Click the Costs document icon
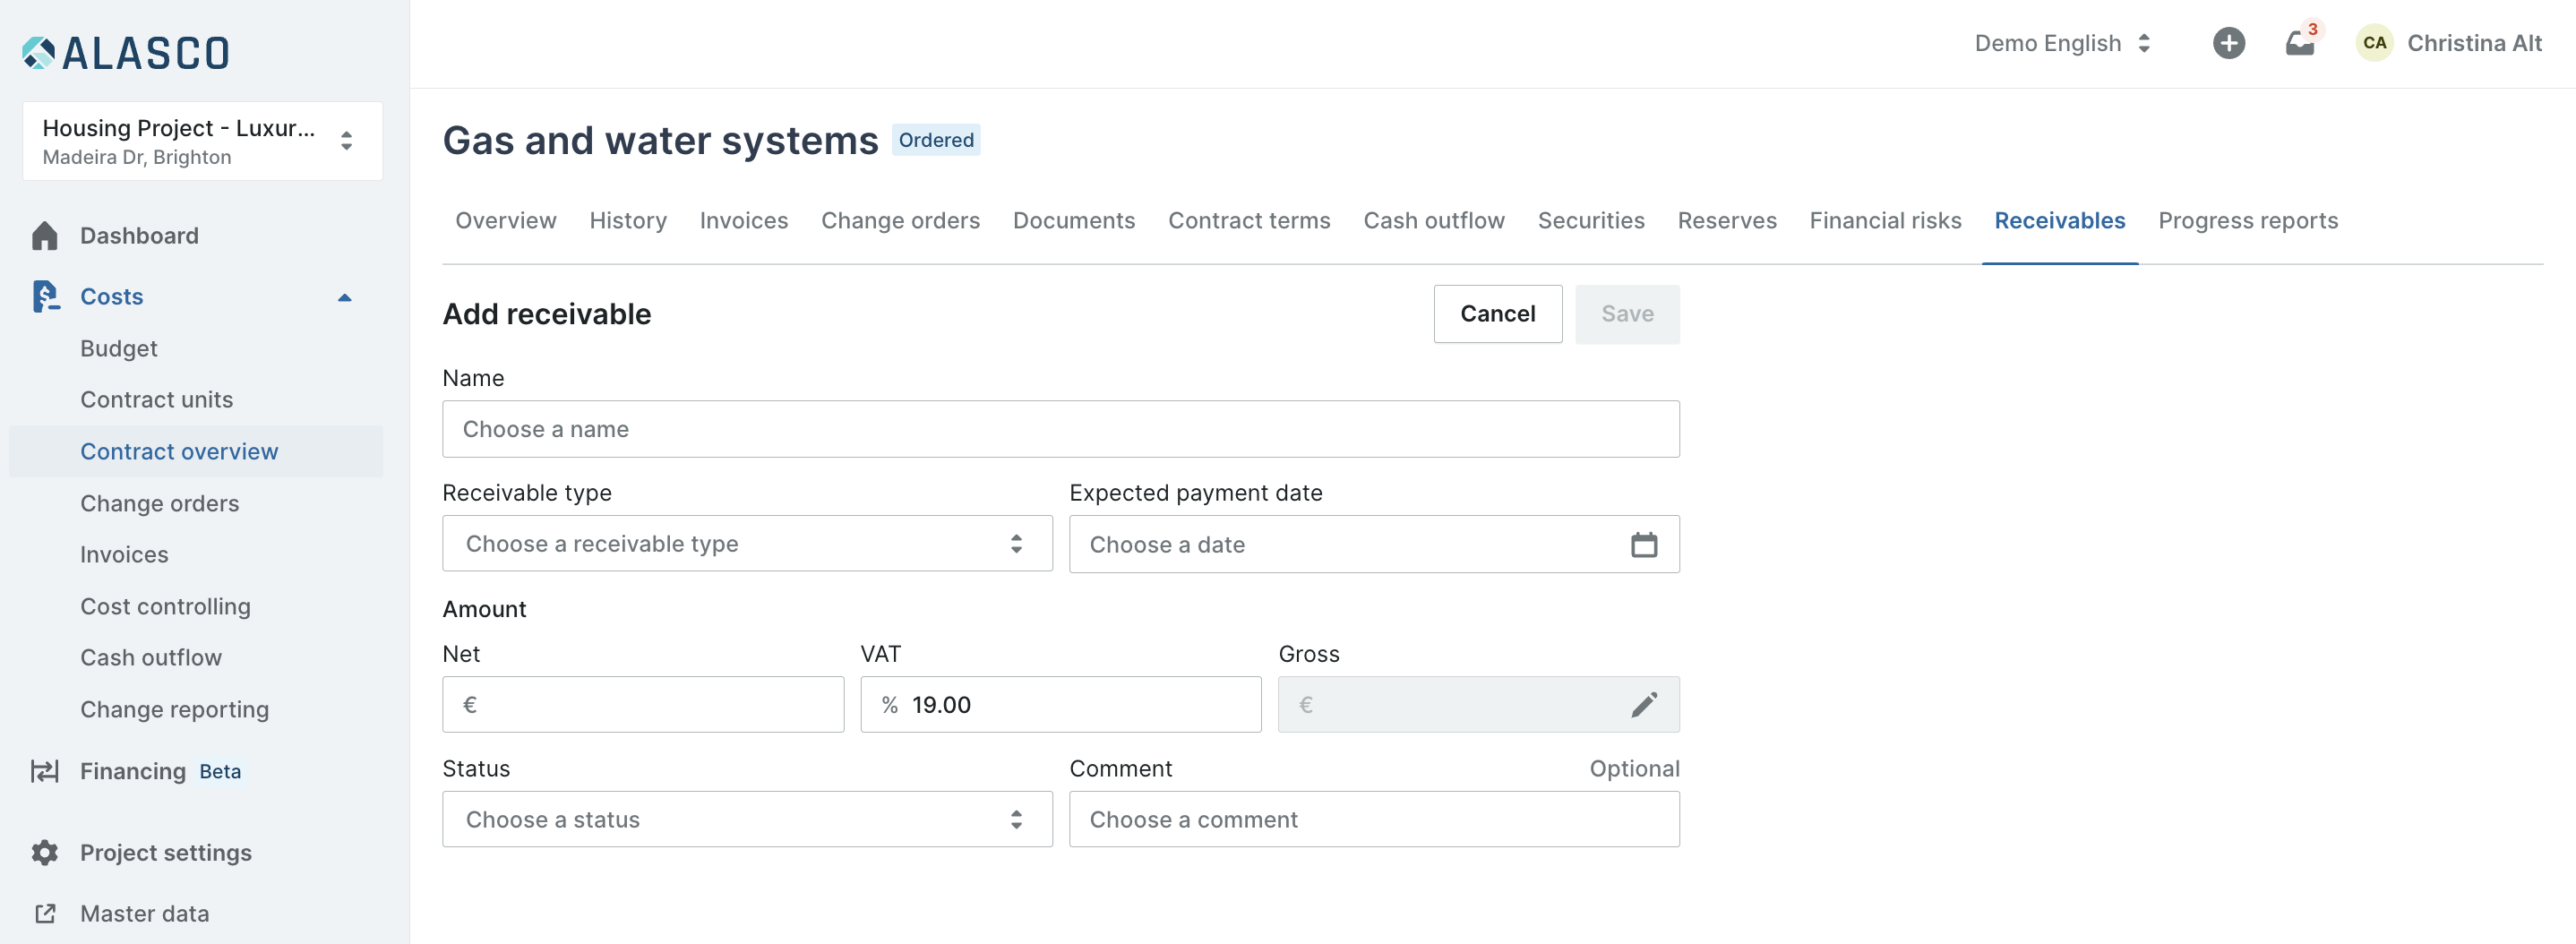Viewport: 2576px width, 944px height. click(x=45, y=297)
